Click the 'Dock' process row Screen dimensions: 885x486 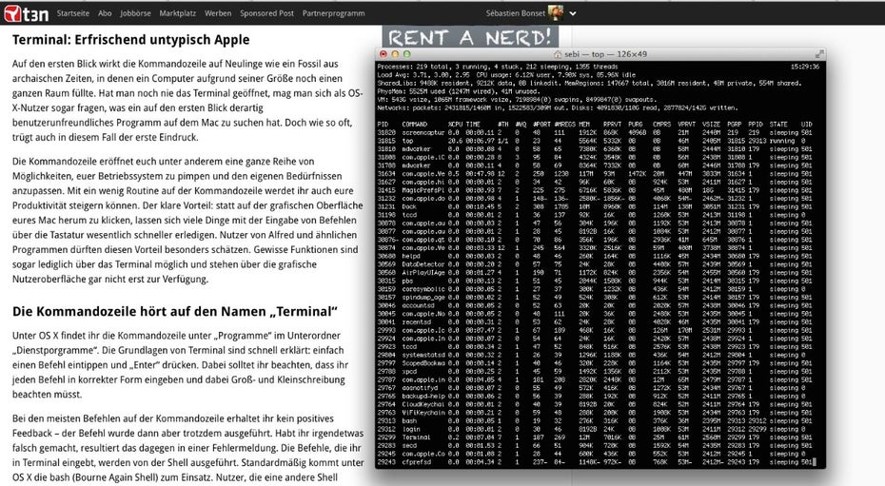tap(595, 206)
